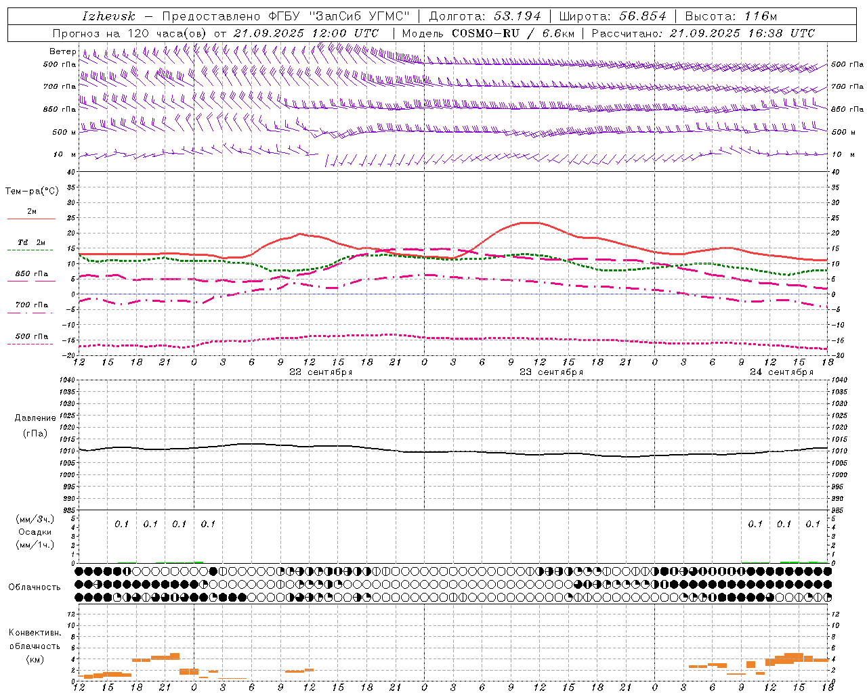Click the (гПа) unit label under Давление
The height and width of the screenshot is (693, 867).
(35, 433)
